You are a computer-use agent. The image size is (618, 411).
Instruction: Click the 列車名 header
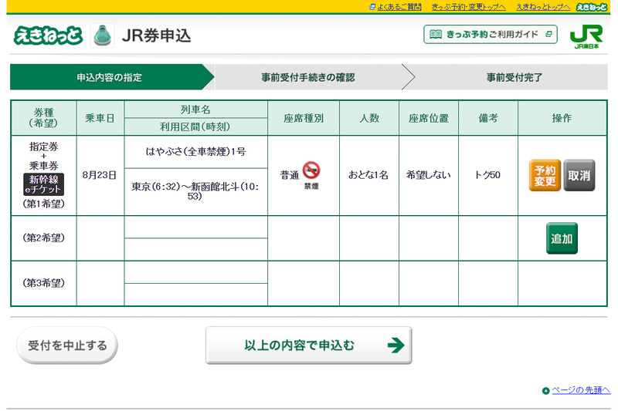pos(195,109)
